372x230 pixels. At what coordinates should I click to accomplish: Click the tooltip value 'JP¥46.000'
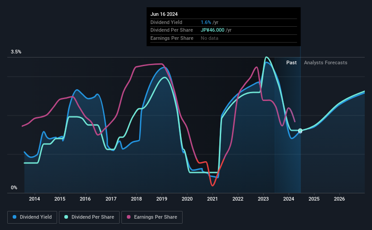coord(213,30)
